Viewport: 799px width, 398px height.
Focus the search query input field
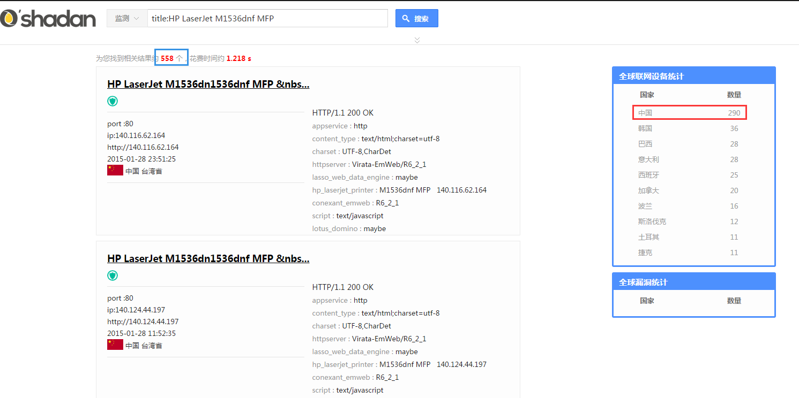click(x=267, y=18)
